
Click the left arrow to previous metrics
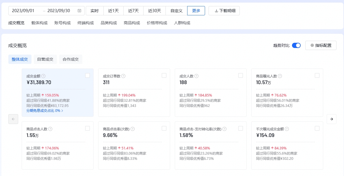(x=13, y=119)
